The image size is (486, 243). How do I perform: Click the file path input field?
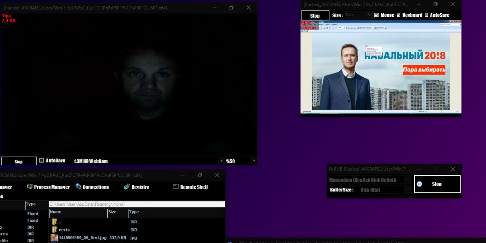[137, 204]
